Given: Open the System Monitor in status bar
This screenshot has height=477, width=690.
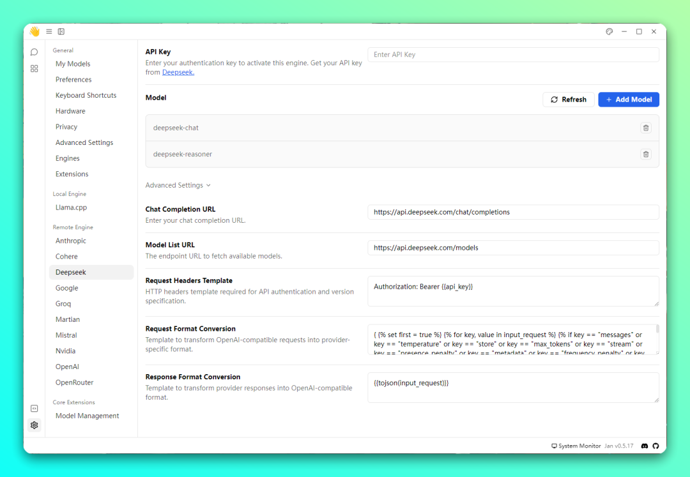Looking at the screenshot, I should pos(576,446).
